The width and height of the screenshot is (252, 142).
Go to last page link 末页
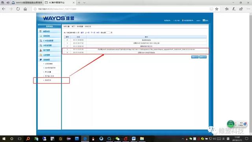[98, 32]
